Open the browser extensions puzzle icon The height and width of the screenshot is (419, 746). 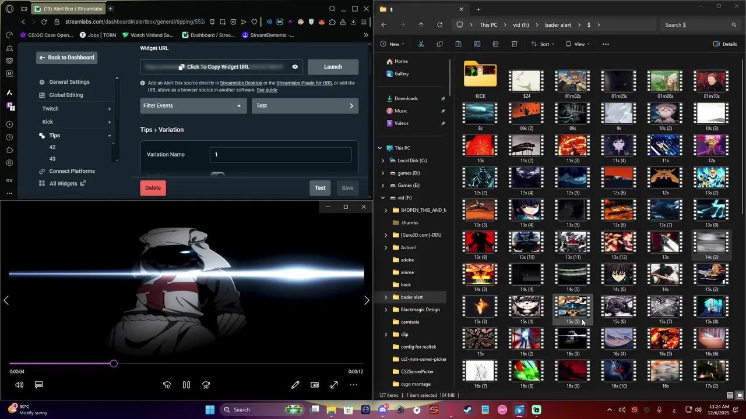pyautogui.click(x=332, y=22)
